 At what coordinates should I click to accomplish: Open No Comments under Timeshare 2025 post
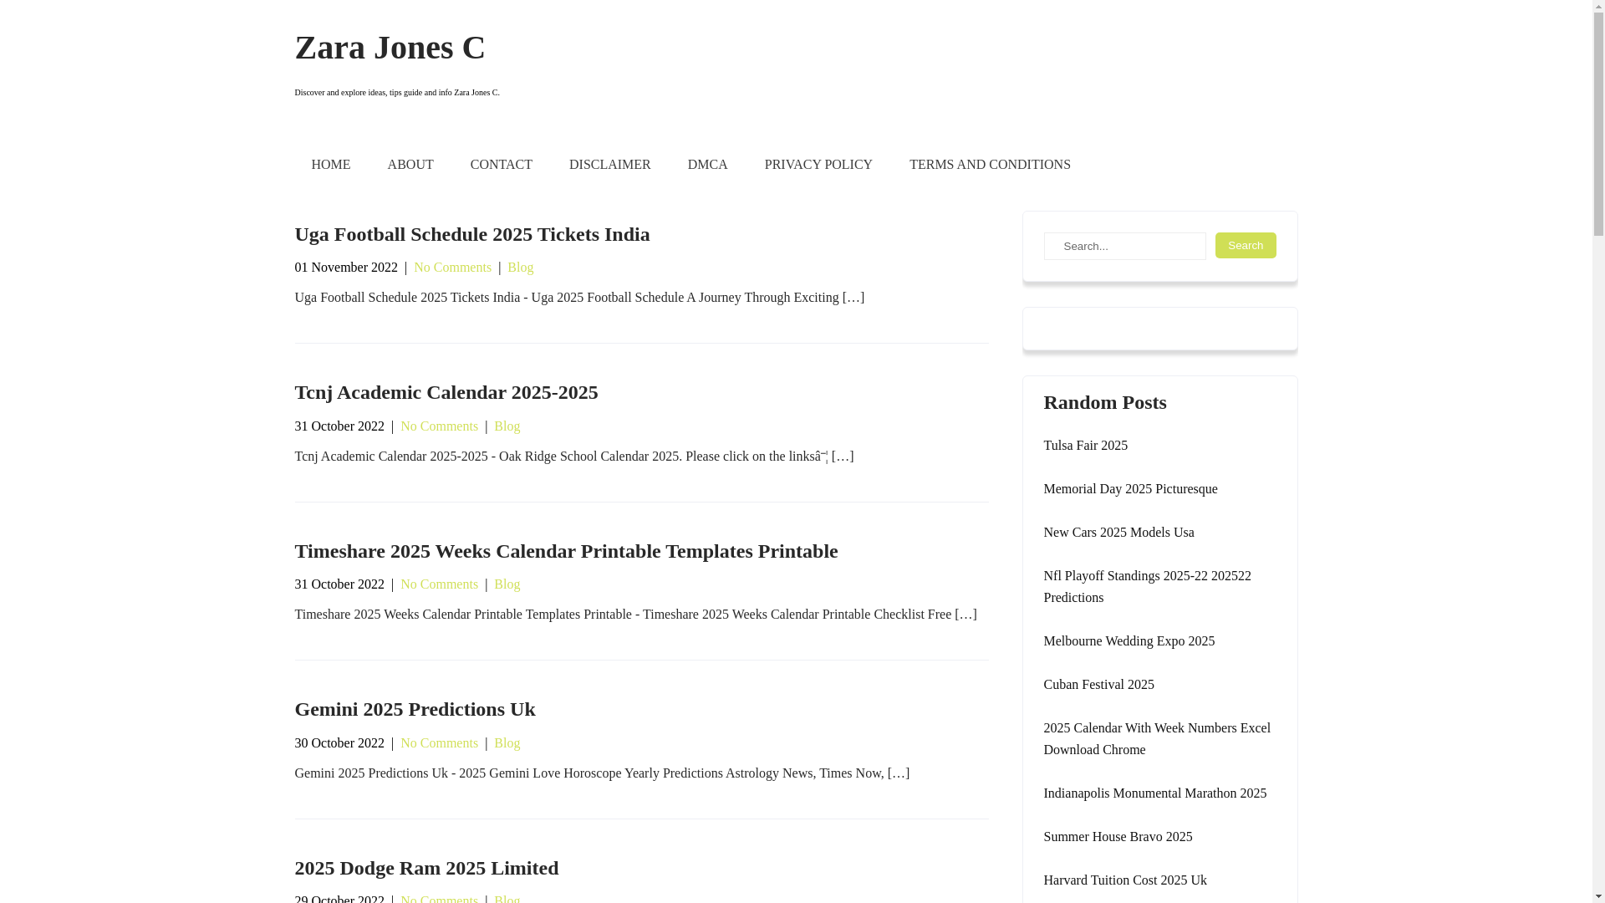point(439,584)
